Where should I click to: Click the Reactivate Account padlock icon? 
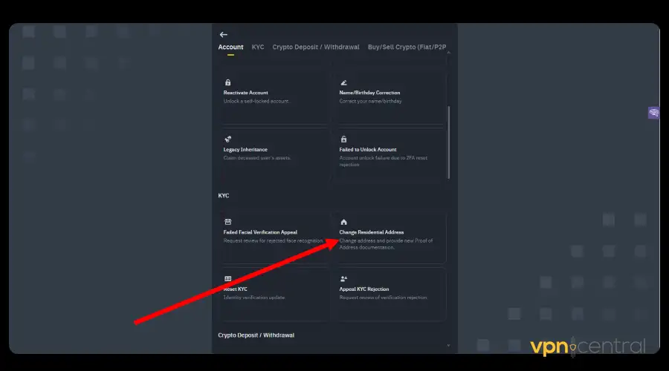point(227,82)
